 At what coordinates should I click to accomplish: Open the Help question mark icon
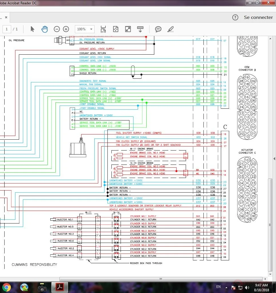click(x=235, y=17)
